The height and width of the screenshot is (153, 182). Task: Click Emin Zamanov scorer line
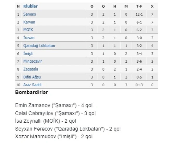point(54,105)
